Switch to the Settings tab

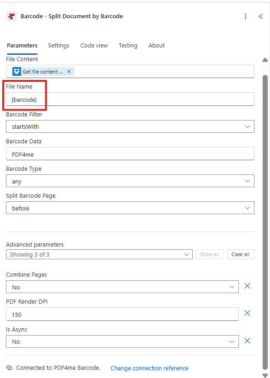coord(59,45)
